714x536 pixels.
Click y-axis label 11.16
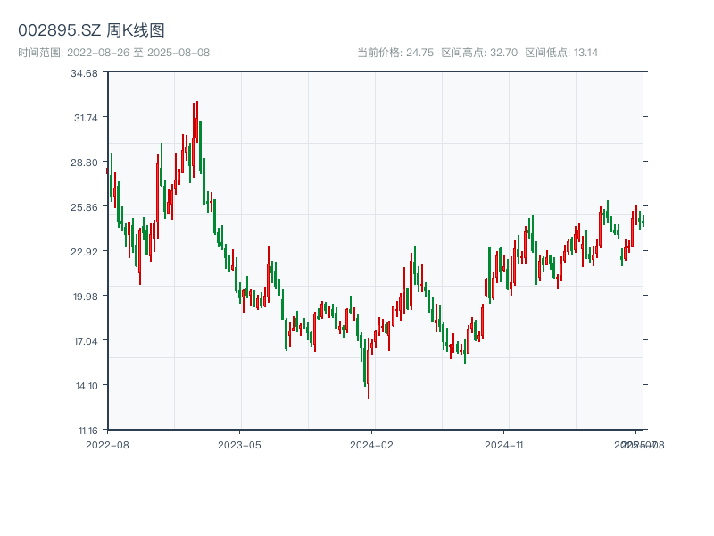point(87,431)
